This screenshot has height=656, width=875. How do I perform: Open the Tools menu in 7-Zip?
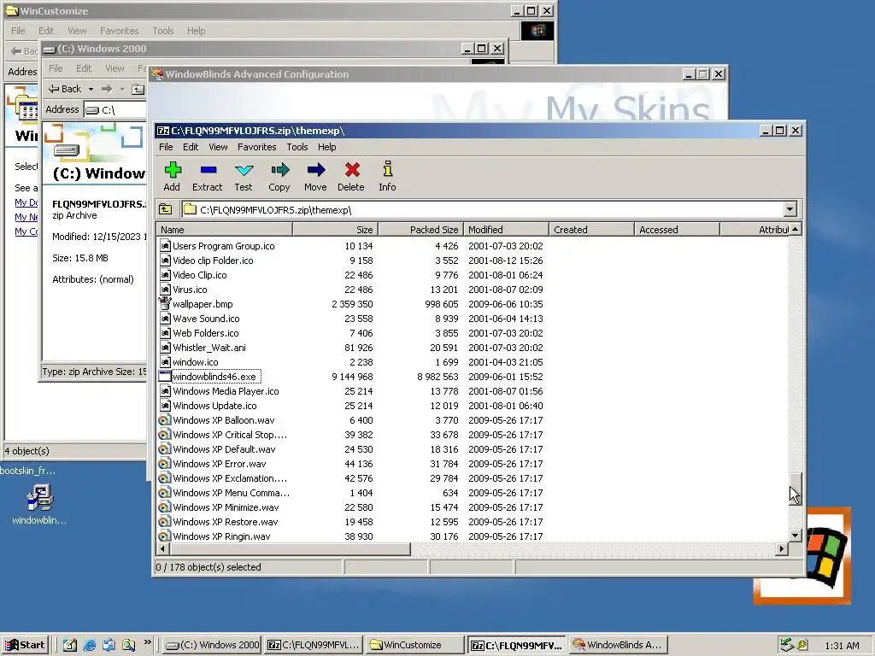coord(297,147)
